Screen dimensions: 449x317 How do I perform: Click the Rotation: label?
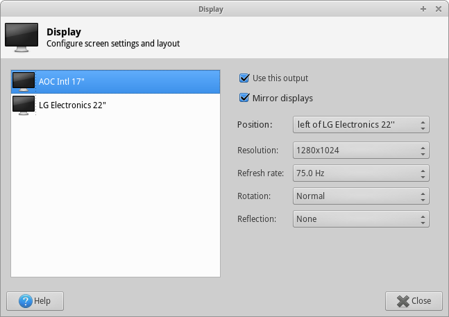click(254, 196)
